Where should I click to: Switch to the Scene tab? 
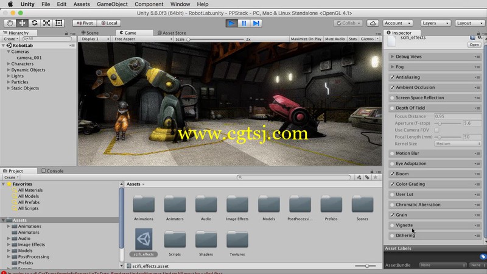coord(90,33)
